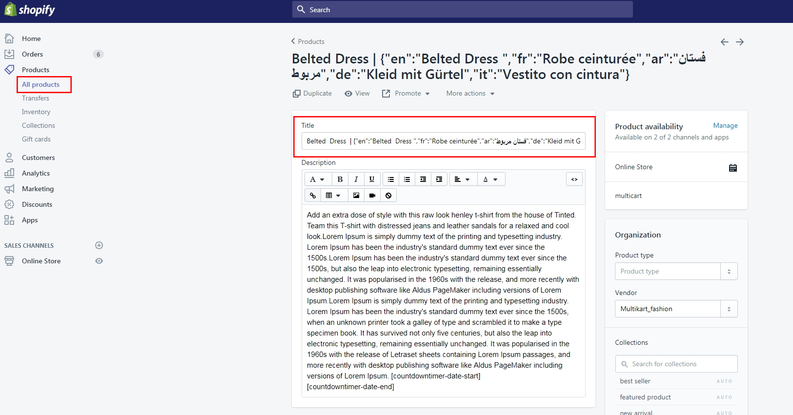The image size is (793, 415).
Task: Go back to Products breadcrumb
Action: coord(308,41)
